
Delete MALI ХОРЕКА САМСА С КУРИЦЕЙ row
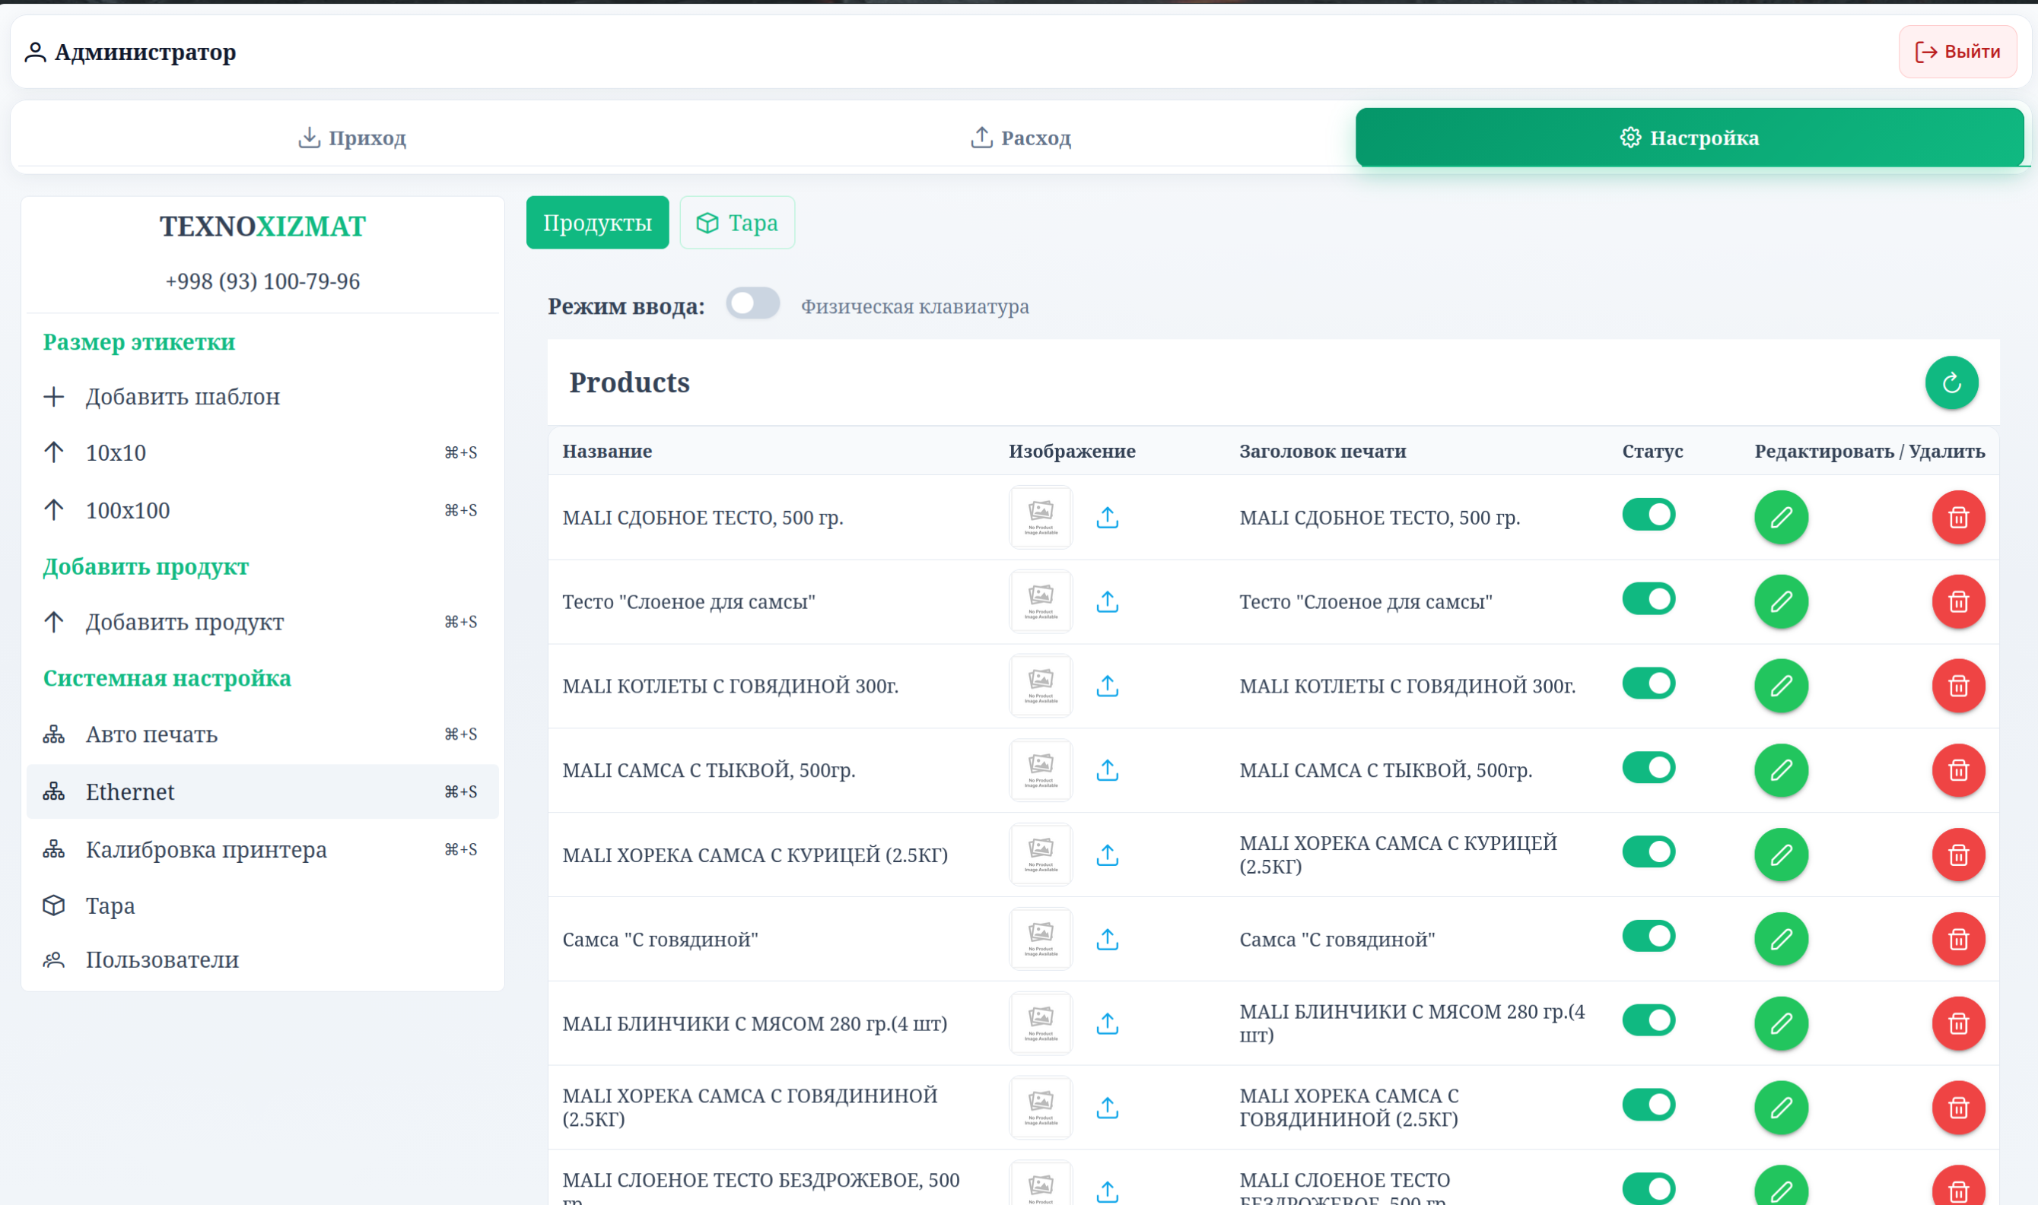click(1958, 855)
